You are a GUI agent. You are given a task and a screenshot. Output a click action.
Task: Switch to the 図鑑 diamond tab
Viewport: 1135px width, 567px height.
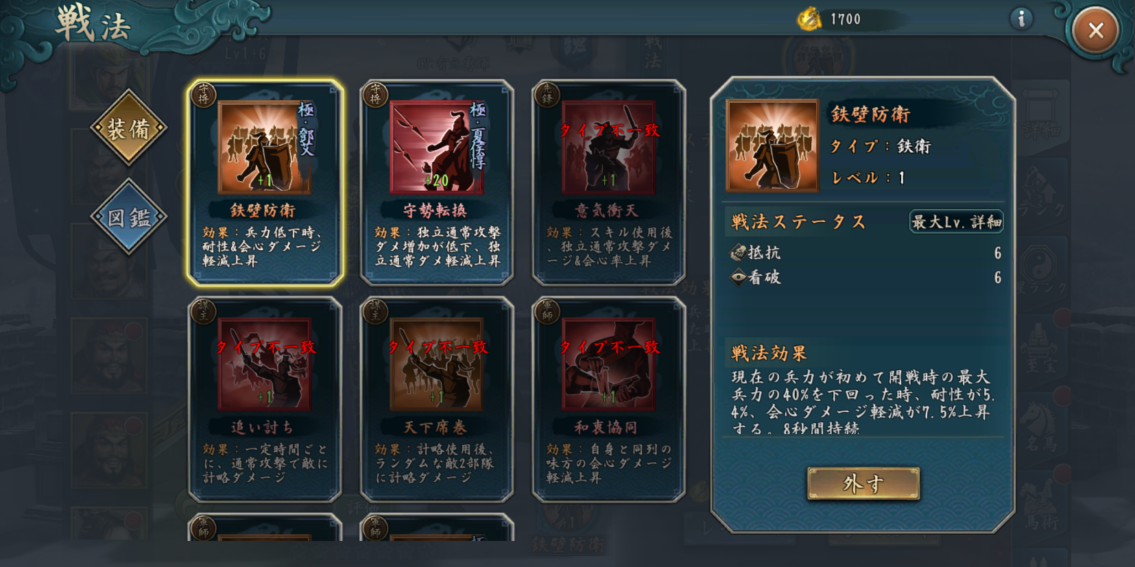[129, 217]
